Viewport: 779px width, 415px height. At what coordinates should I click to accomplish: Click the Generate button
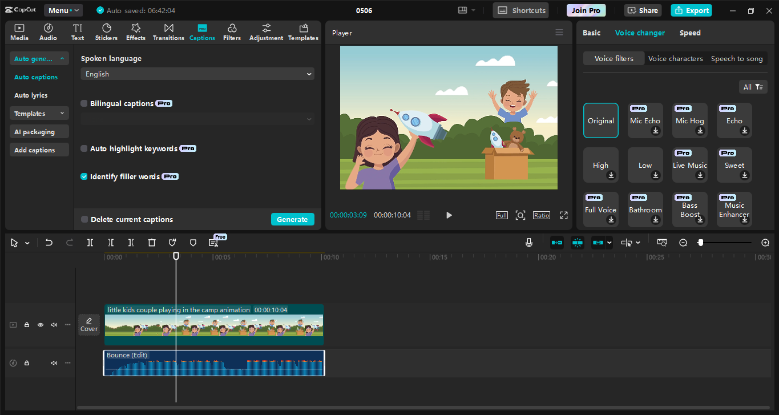click(293, 219)
